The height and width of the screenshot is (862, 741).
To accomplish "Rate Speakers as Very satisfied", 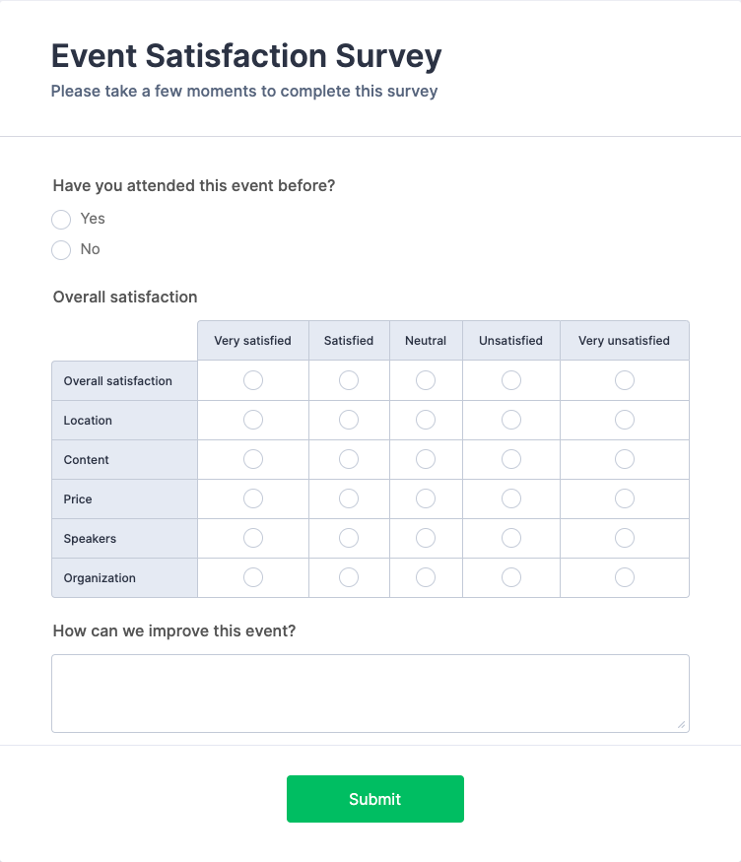I will point(253,538).
